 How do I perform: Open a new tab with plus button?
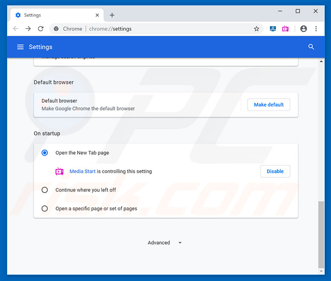coord(112,15)
